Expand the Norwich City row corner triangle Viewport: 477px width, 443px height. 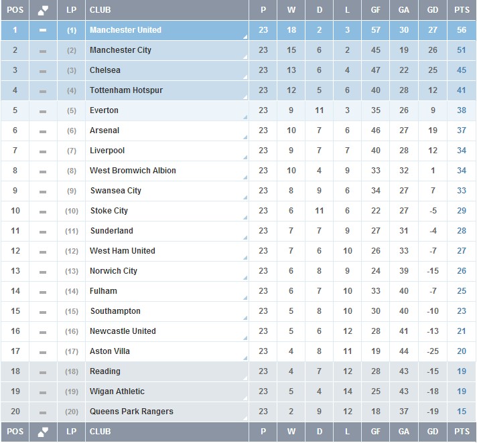pyautogui.click(x=245, y=278)
